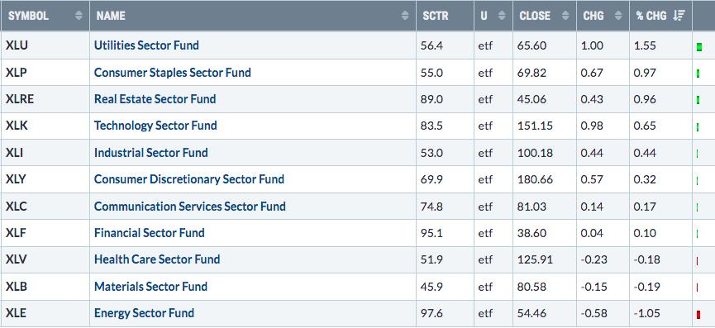Open the Real Estate Sector Fund link

(x=155, y=99)
